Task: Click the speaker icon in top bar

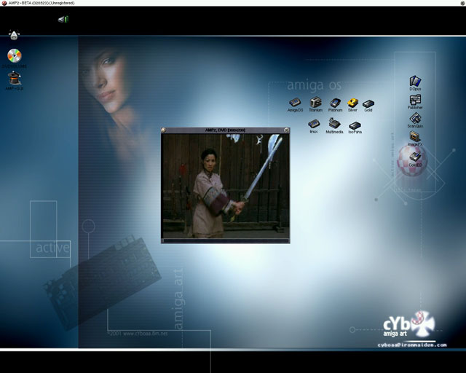Action: click(63, 19)
